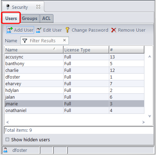Click the scroll down arrow of user list
156x155 pixels.
tap(150, 116)
